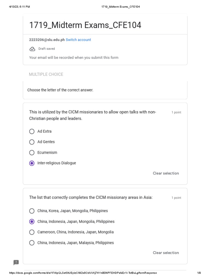Click the form title 1719_Midterm Exams_CFE104
This screenshot has width=210, height=280.
point(85,25)
